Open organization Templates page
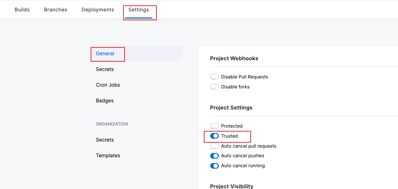 tap(108, 155)
